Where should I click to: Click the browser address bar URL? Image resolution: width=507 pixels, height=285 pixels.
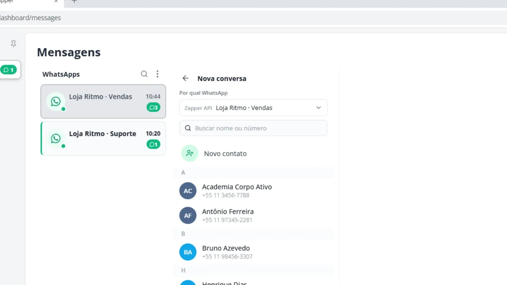pos(30,18)
